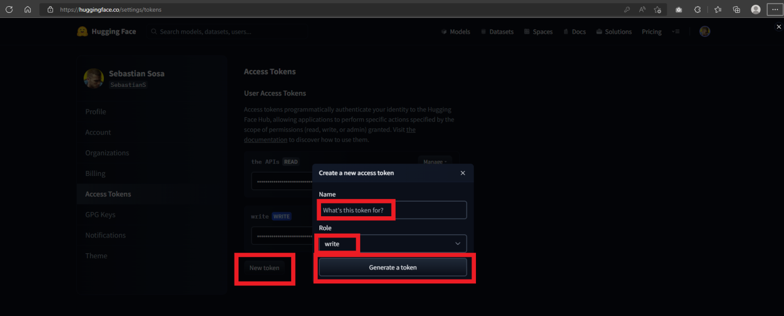
Task: Open the Solutions menu item
Action: pyautogui.click(x=614, y=32)
